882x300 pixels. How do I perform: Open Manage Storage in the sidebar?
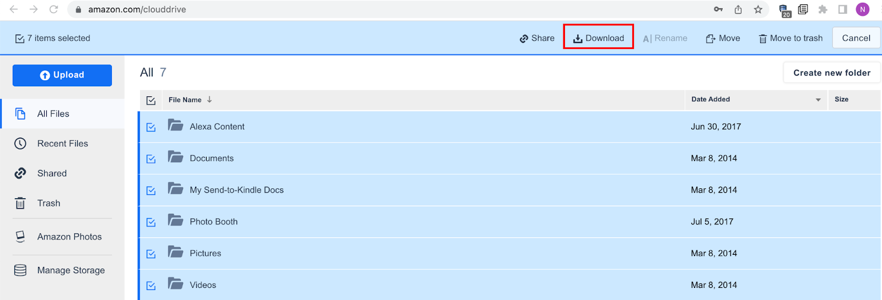[x=62, y=270]
